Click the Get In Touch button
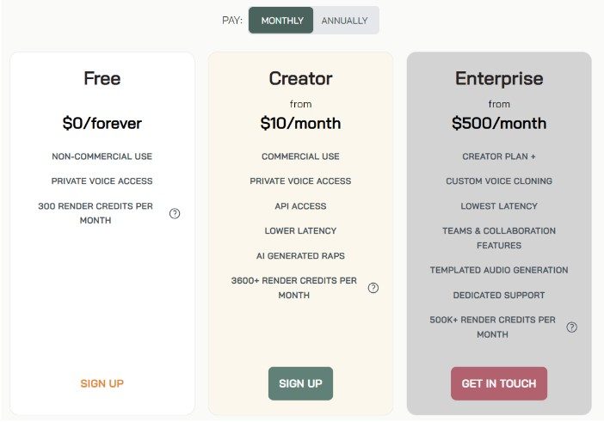Viewport: 604px width, 422px height. tap(498, 383)
